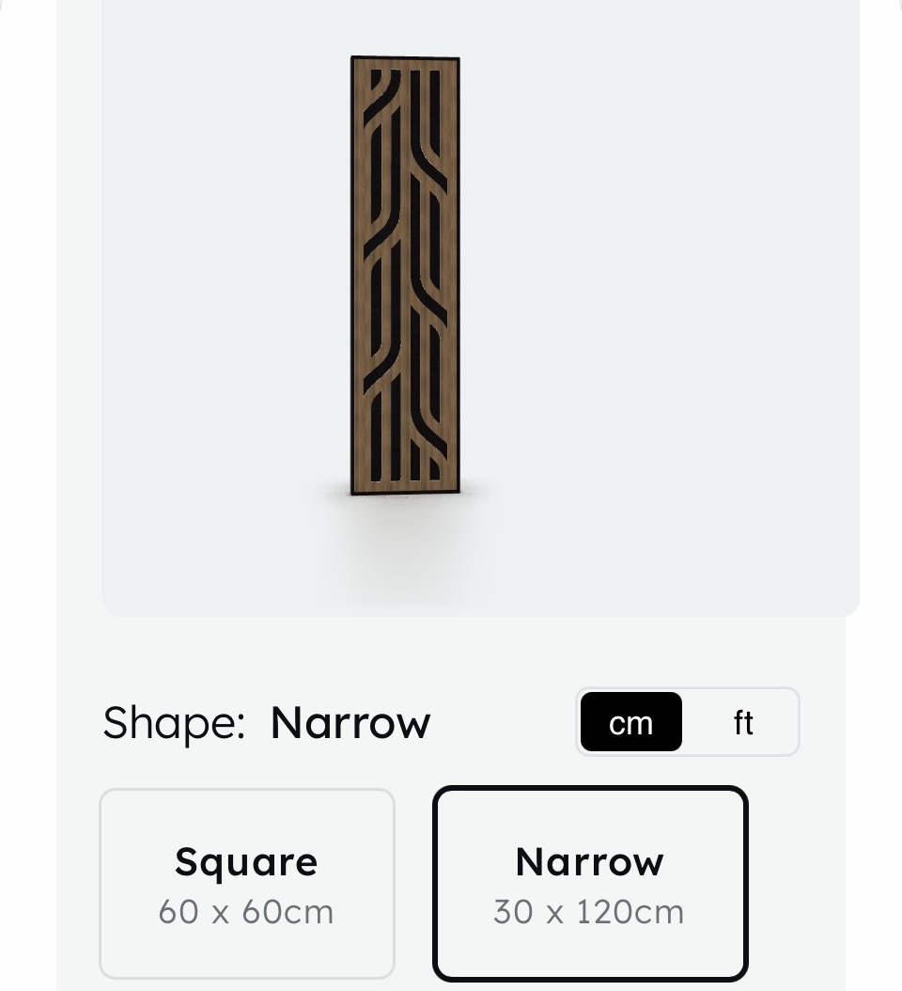The width and height of the screenshot is (902, 991).
Task: Switch units to ft
Action: tap(743, 722)
